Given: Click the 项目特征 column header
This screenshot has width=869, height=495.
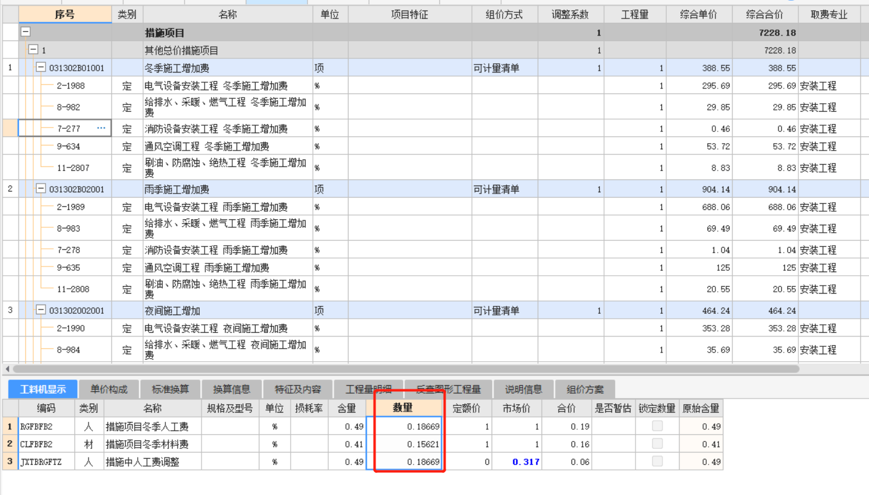Looking at the screenshot, I should pyautogui.click(x=410, y=14).
